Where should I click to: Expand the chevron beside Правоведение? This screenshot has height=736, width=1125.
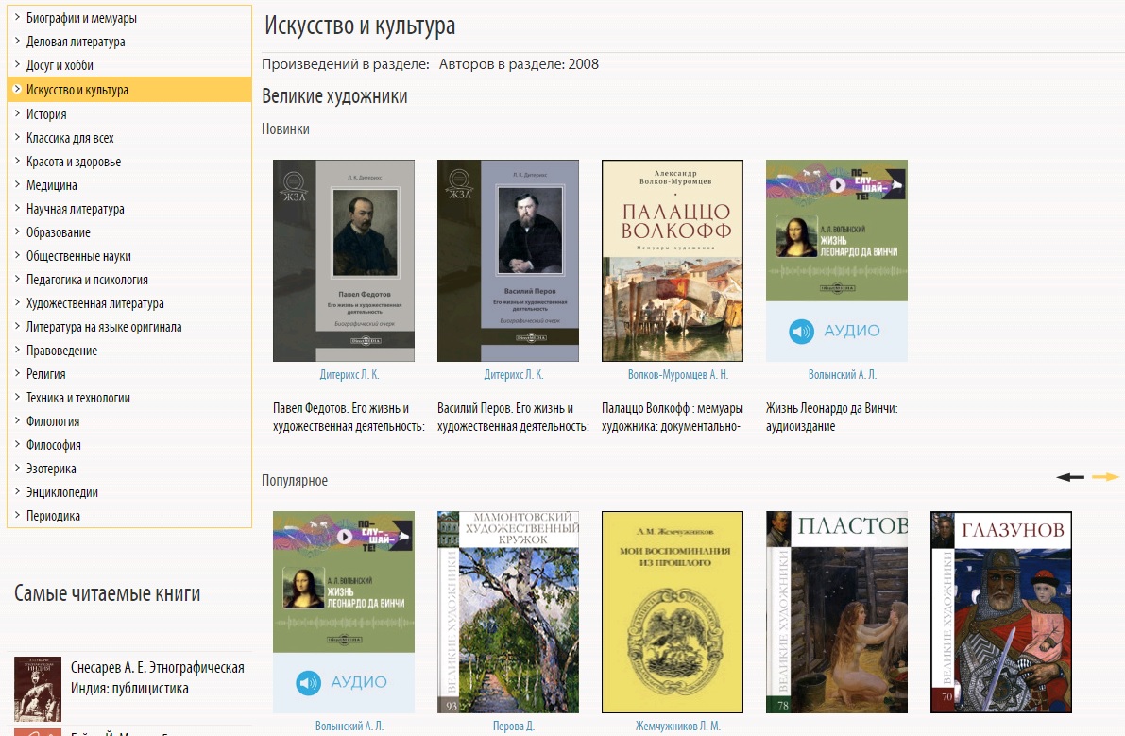coord(17,351)
